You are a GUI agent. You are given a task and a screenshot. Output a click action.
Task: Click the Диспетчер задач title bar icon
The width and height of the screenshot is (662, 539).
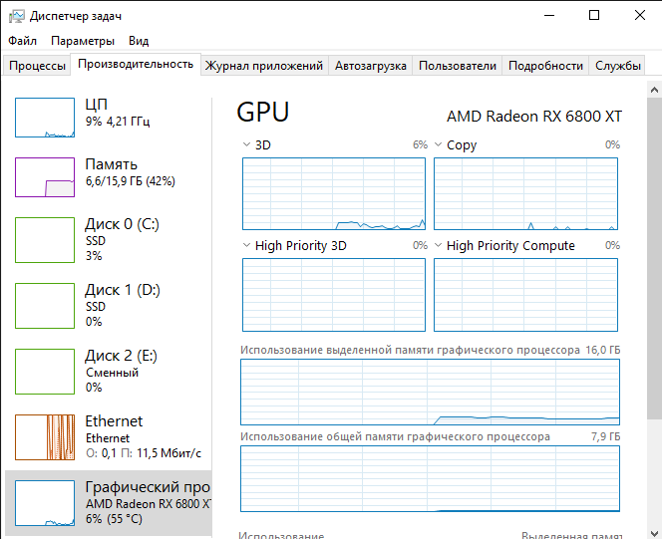(x=17, y=16)
